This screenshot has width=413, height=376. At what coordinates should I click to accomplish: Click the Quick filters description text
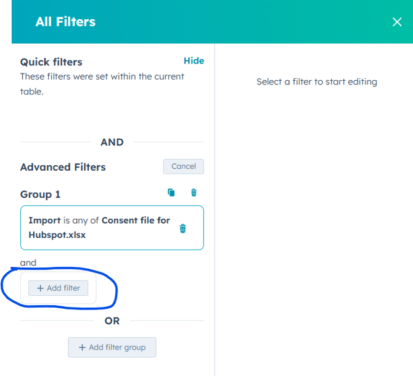(x=102, y=84)
